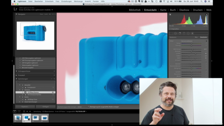Set Navigator zoom to Ausfül
Viewport: 224px width, 126px height.
46,14
